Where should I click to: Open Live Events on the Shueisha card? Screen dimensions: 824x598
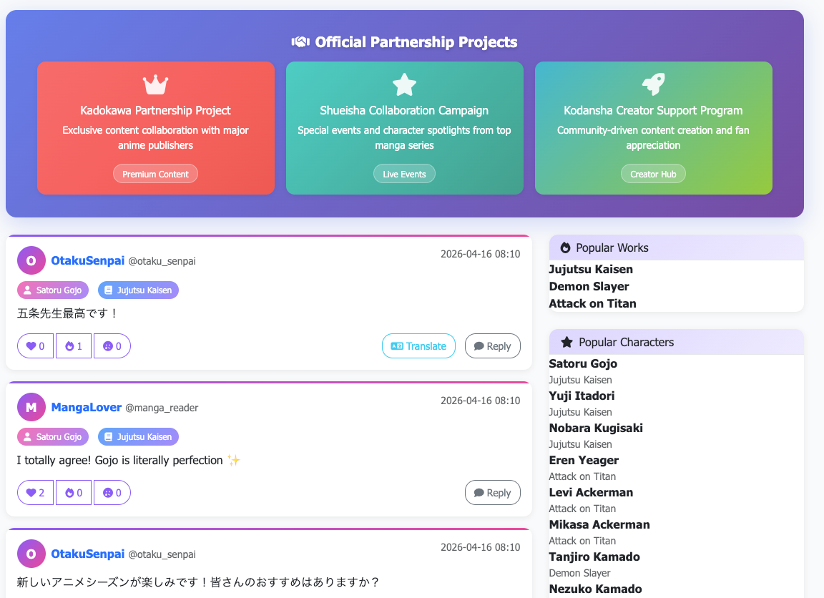click(x=404, y=173)
